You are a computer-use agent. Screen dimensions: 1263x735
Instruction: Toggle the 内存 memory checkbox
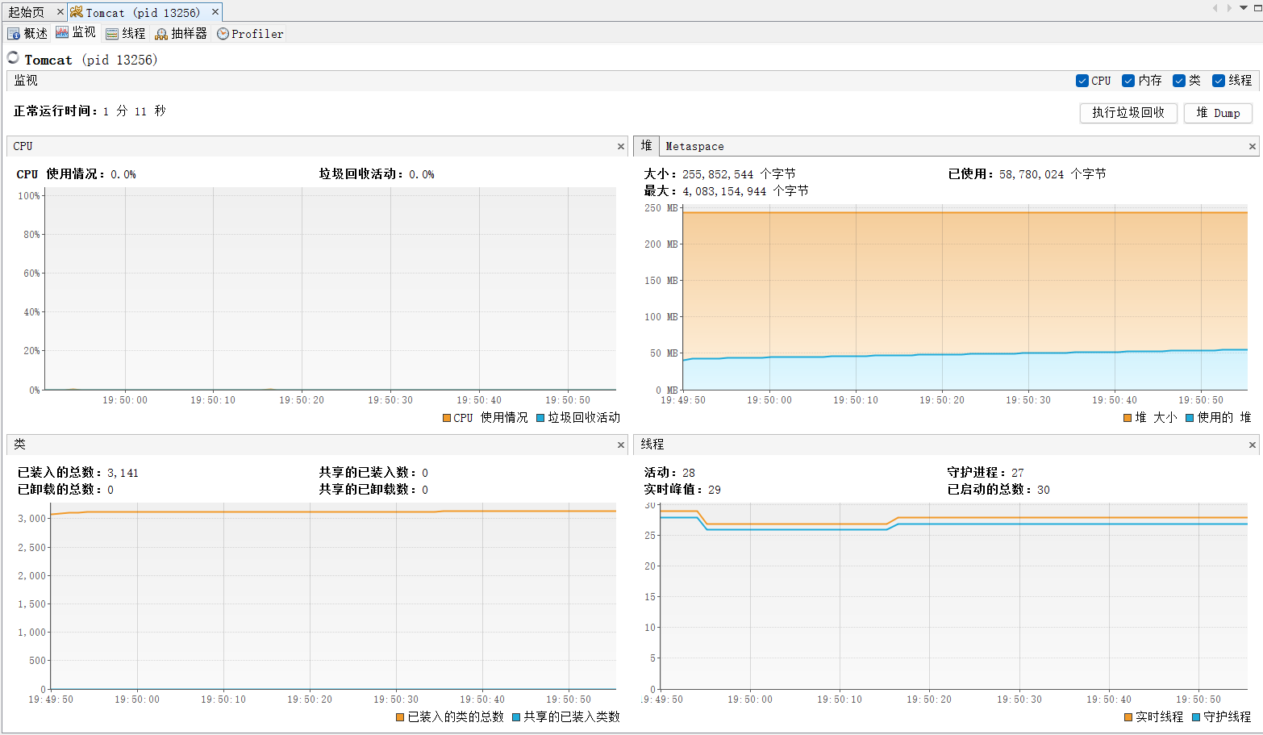click(x=1128, y=81)
